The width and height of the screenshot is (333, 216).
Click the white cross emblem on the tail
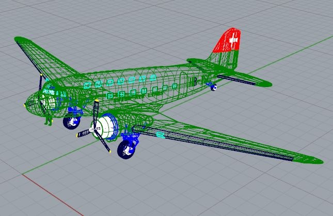pos(233,40)
